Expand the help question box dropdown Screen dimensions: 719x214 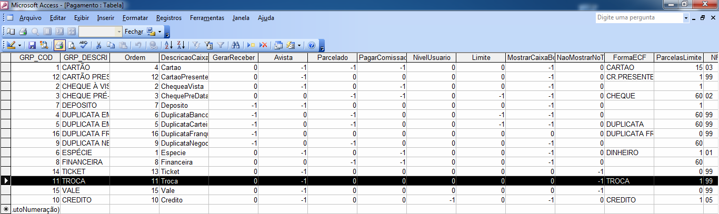[686, 18]
